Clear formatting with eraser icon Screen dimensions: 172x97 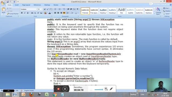51,9
